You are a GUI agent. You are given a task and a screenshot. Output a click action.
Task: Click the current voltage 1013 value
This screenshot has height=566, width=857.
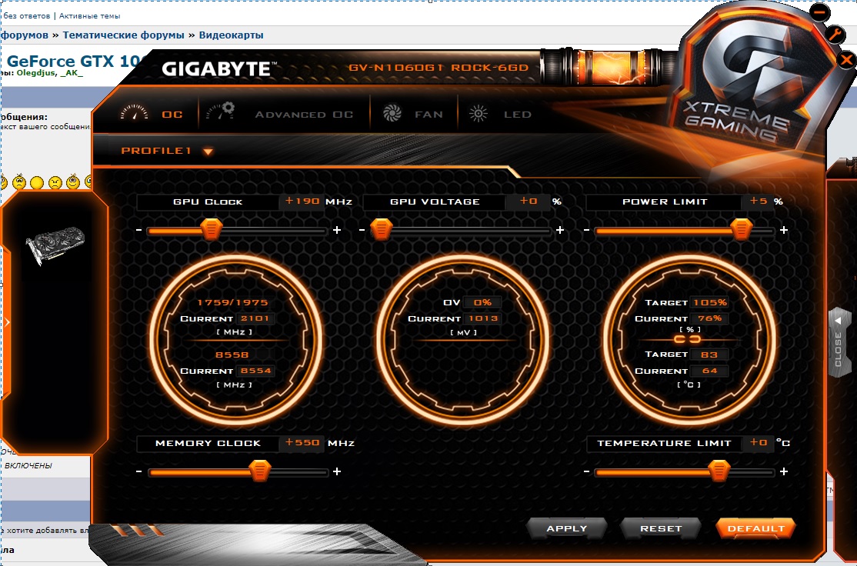tap(483, 318)
